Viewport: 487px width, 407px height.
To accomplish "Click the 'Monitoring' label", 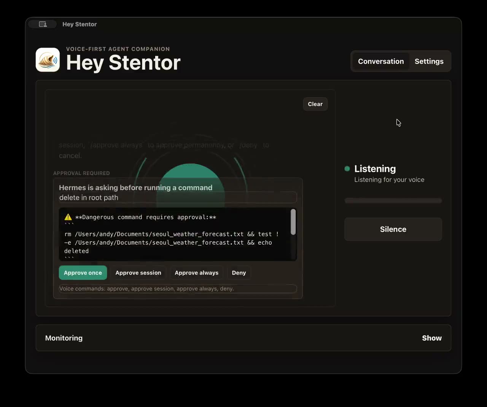I will pos(64,338).
